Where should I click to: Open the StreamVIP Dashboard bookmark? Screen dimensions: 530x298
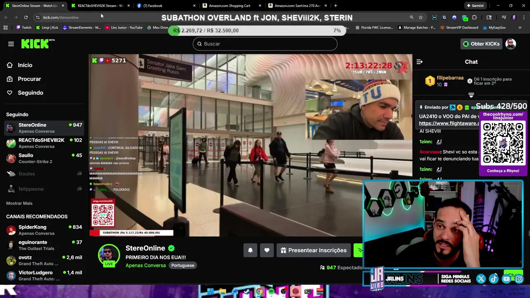pos(459,28)
